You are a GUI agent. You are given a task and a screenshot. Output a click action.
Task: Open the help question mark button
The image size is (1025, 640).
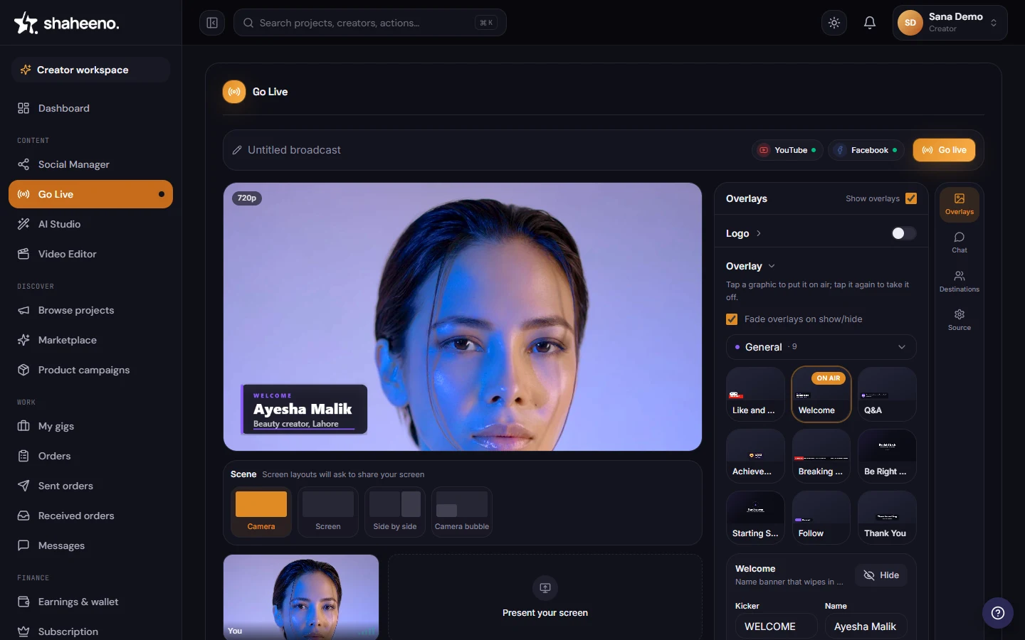click(998, 613)
